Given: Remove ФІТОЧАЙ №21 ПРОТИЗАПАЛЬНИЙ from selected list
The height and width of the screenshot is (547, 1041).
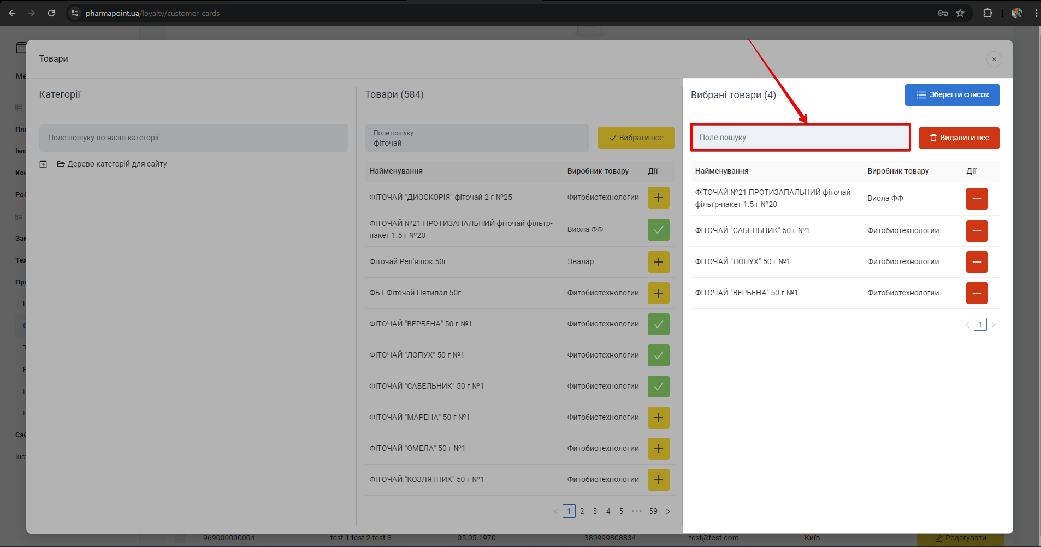Looking at the screenshot, I should [x=977, y=199].
